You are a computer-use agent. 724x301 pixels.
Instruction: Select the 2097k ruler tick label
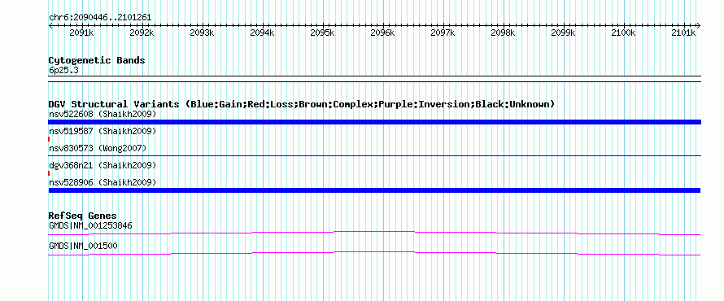click(x=443, y=33)
